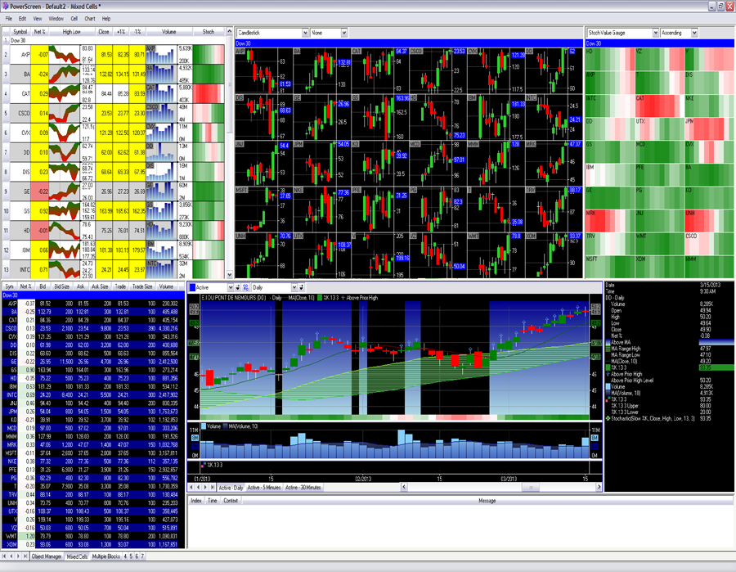Click the blue color swatch beside the Active dropdown

click(193, 288)
